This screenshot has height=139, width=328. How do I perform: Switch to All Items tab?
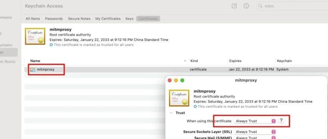[x=33, y=19]
